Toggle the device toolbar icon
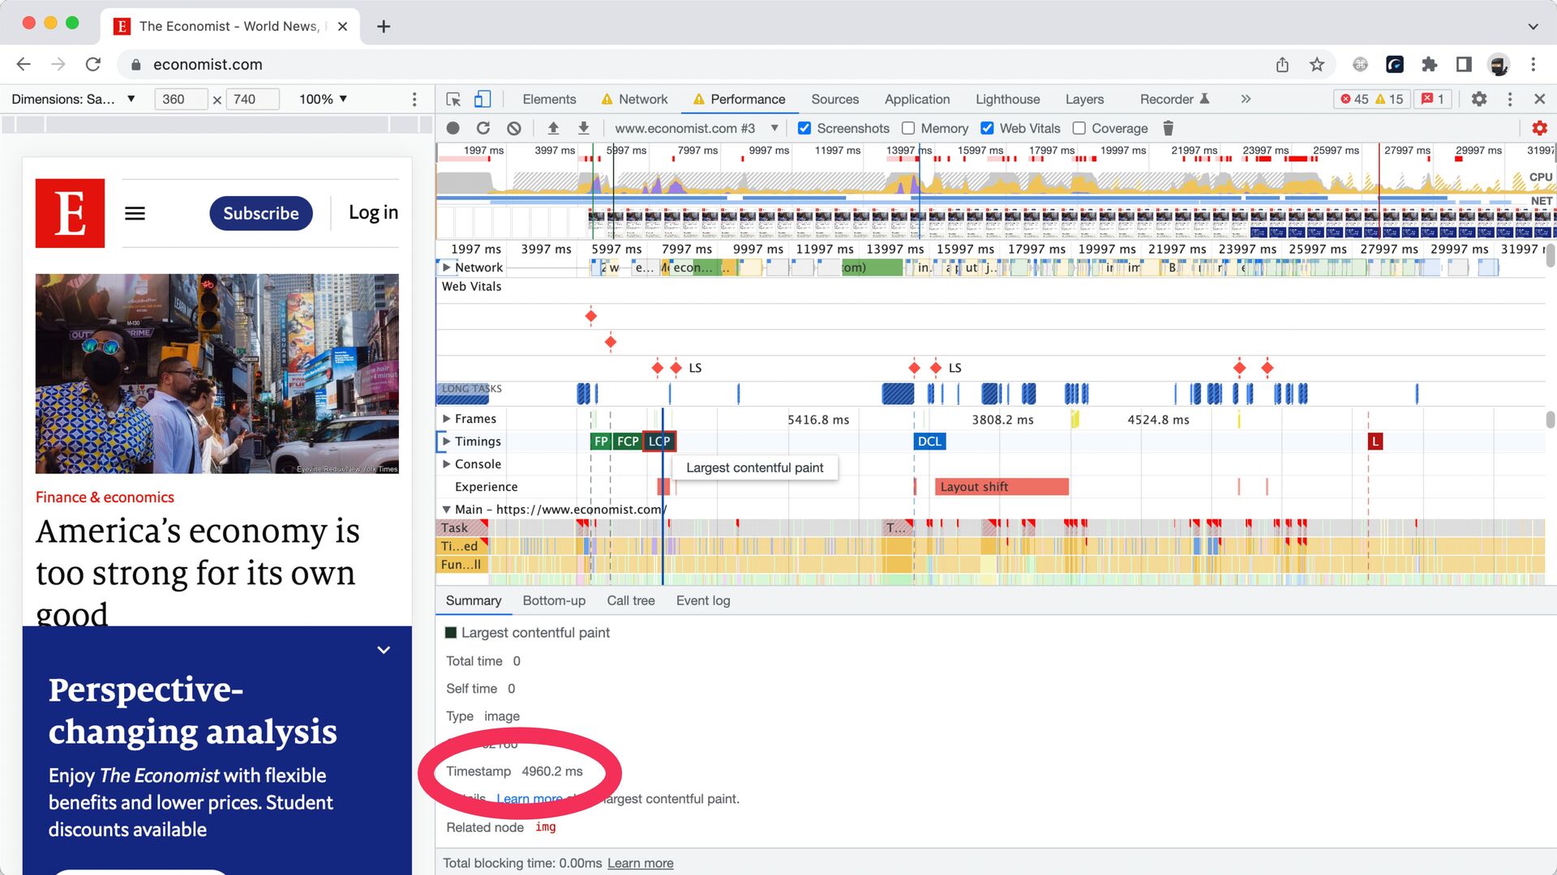The width and height of the screenshot is (1557, 875). tap(483, 99)
